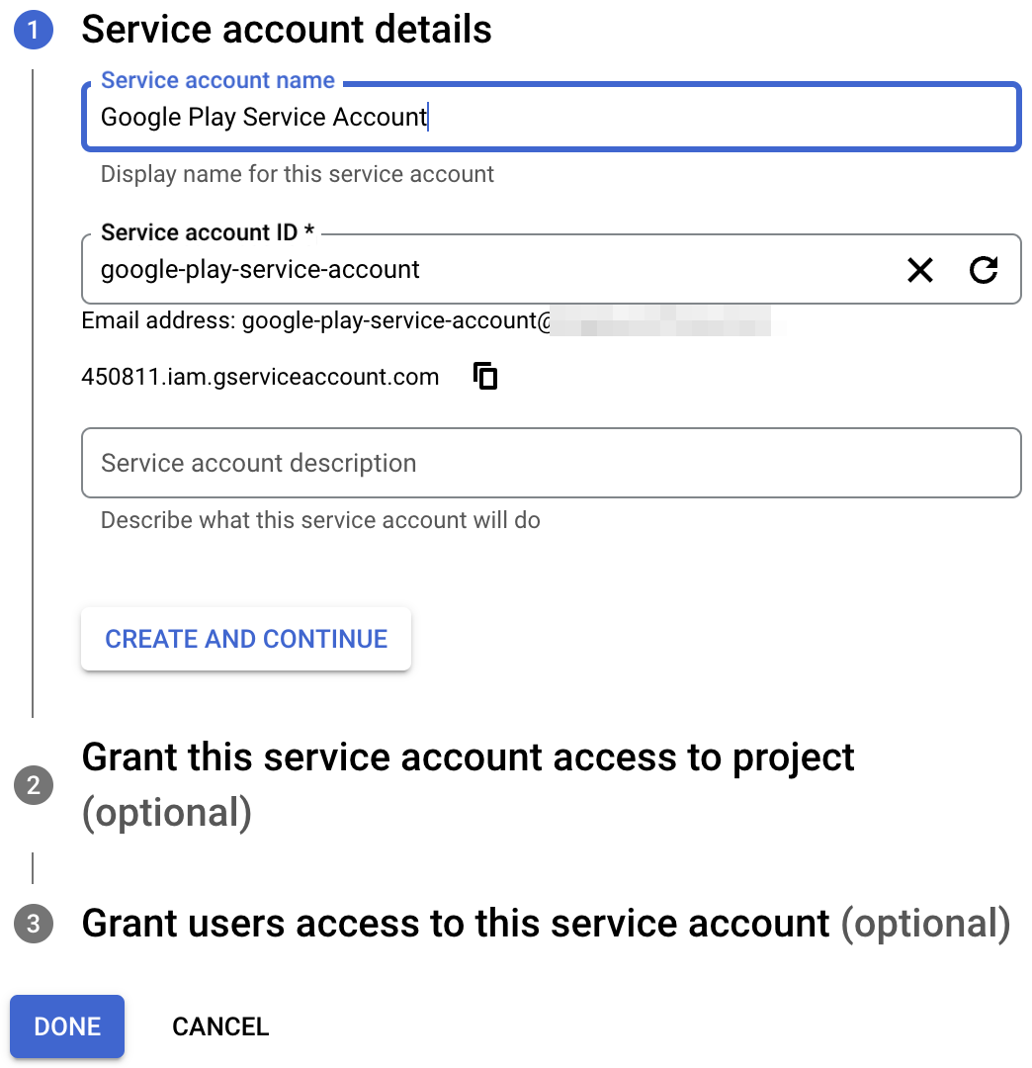The image size is (1032, 1068).
Task: Cancel the service account creation
Action: tap(220, 1026)
